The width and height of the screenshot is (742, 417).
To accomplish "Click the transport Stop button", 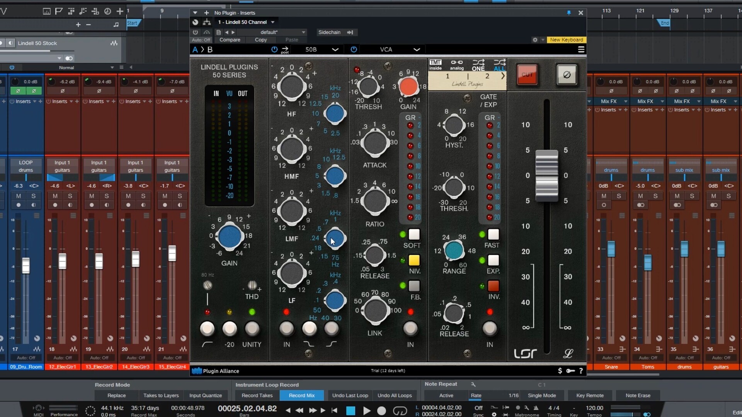I will click(x=351, y=410).
